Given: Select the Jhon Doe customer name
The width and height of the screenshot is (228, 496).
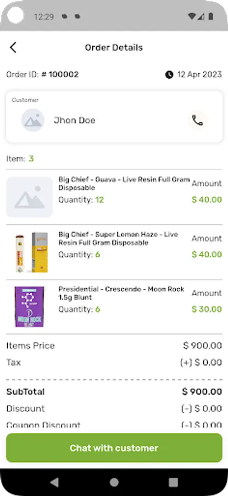Looking at the screenshot, I should 74,120.
